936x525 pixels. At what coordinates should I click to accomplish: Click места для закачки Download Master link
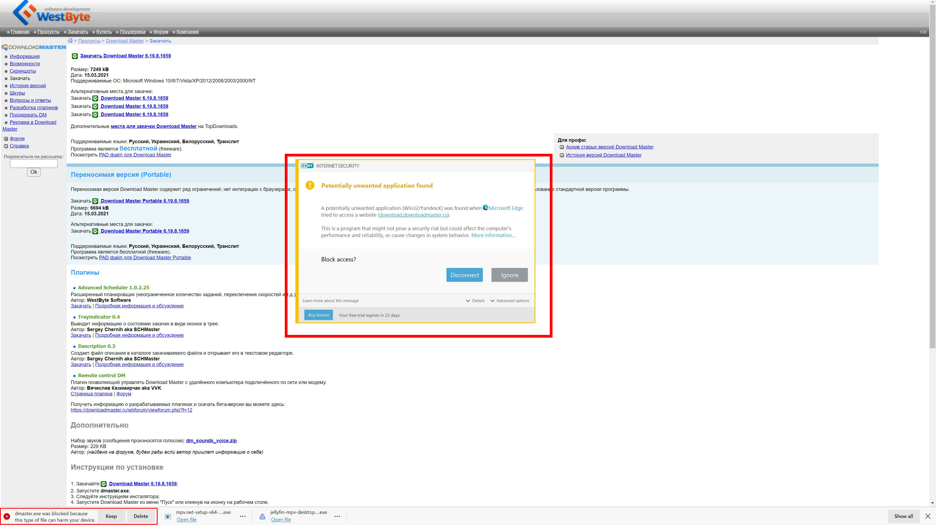[x=154, y=126]
